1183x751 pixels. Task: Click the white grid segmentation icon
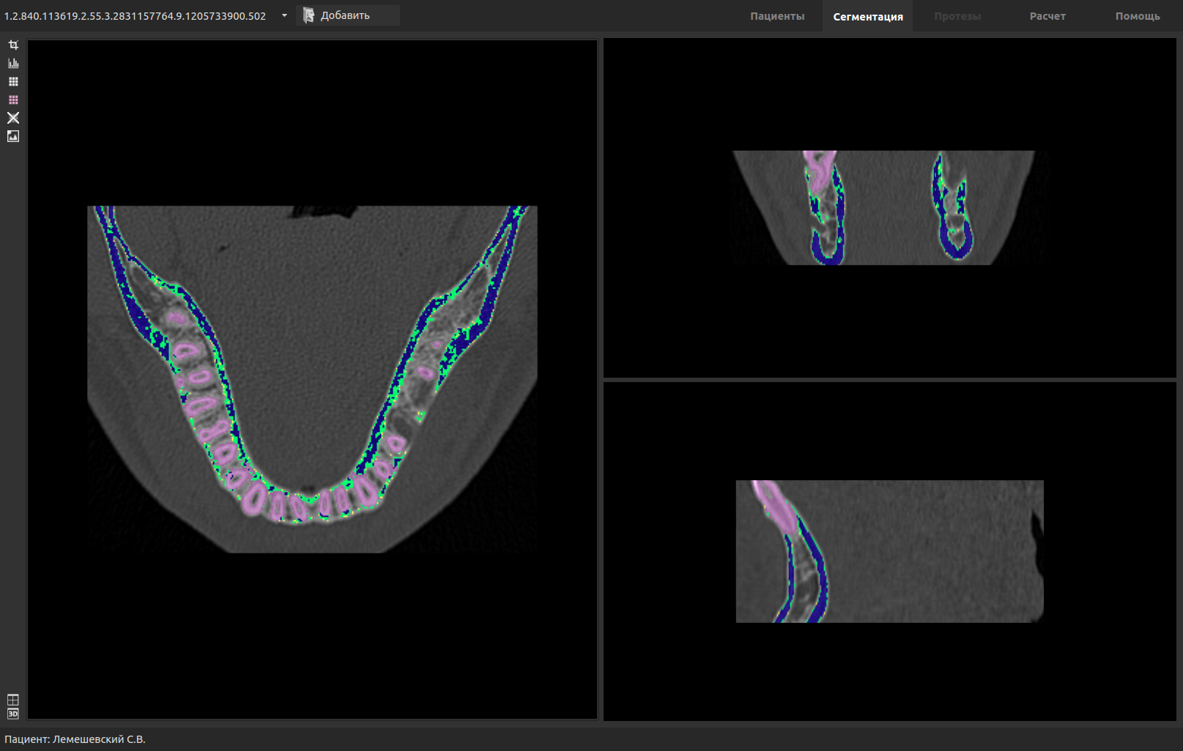pos(13,82)
